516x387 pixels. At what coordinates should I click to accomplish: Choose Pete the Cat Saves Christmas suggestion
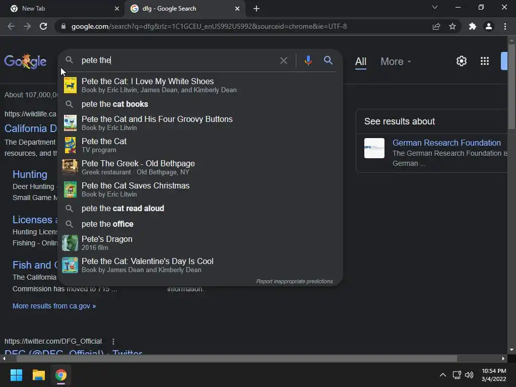pyautogui.click(x=200, y=189)
